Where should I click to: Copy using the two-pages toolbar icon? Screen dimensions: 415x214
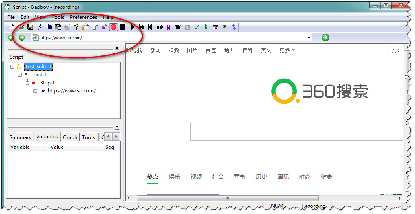[x=49, y=27]
